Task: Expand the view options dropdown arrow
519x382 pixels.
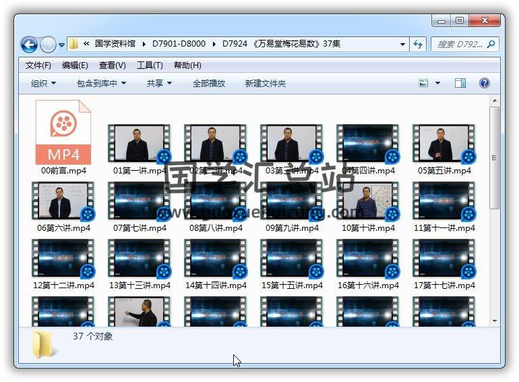Action: point(437,83)
